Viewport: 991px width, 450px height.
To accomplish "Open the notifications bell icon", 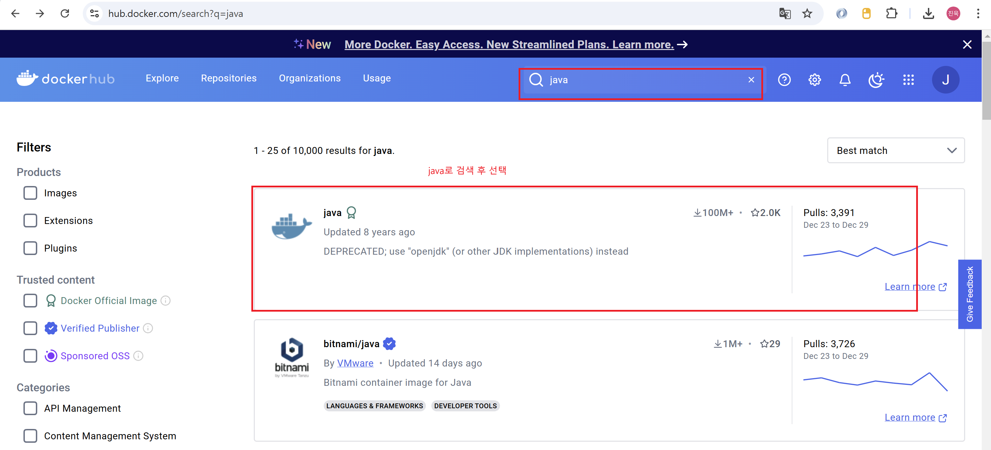I will point(845,80).
